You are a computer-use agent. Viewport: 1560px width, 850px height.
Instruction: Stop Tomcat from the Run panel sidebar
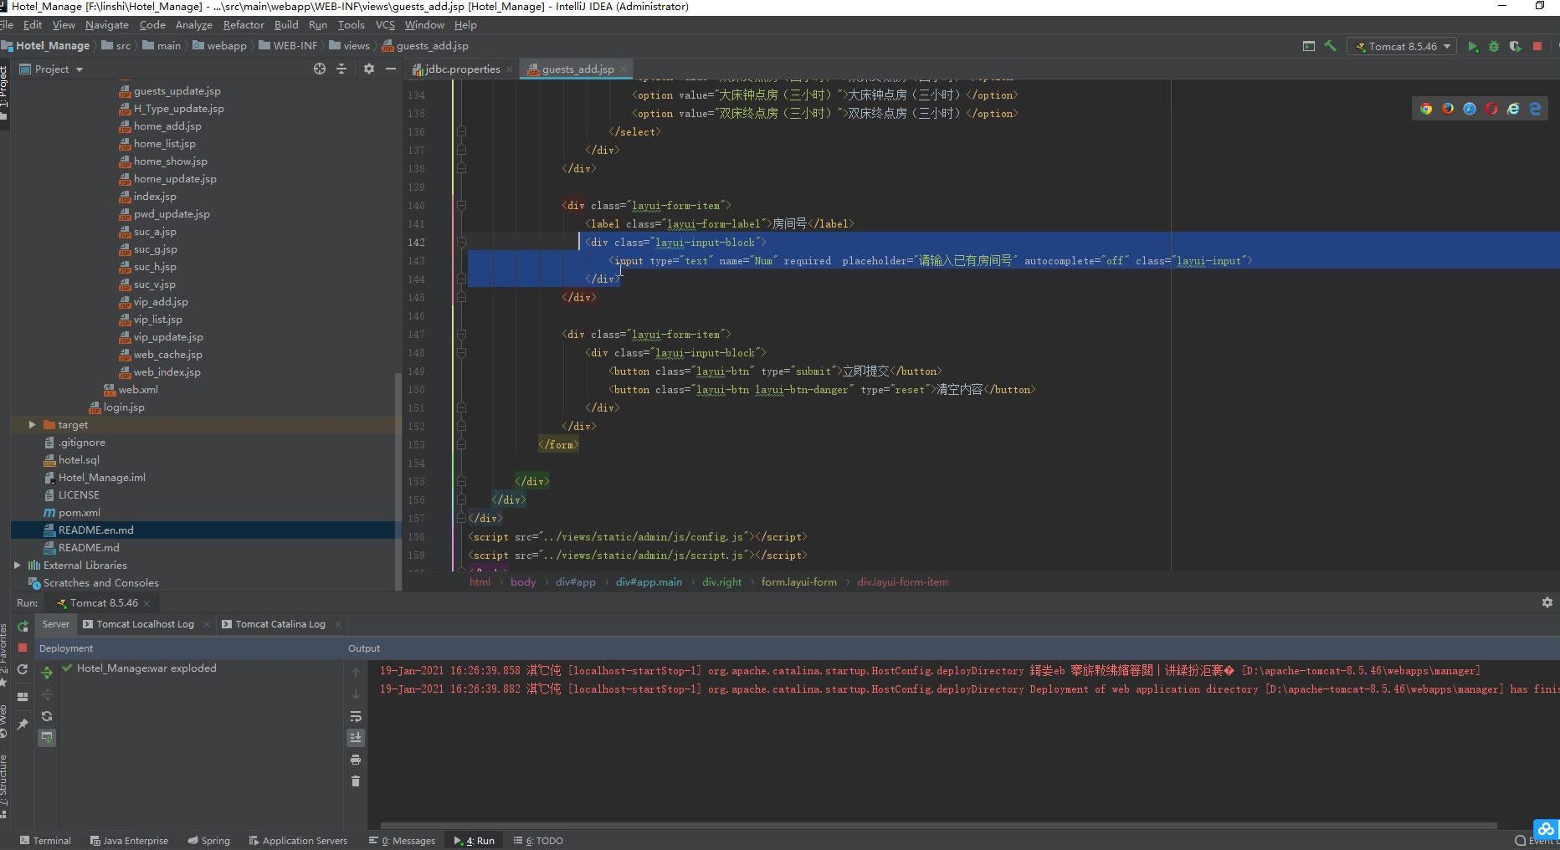click(x=23, y=648)
